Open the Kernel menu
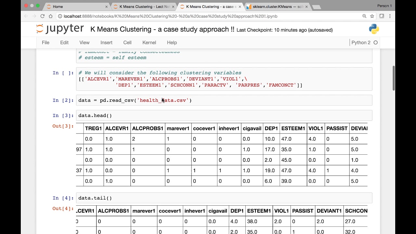Viewport: 416px width, 234px height. pyautogui.click(x=149, y=43)
